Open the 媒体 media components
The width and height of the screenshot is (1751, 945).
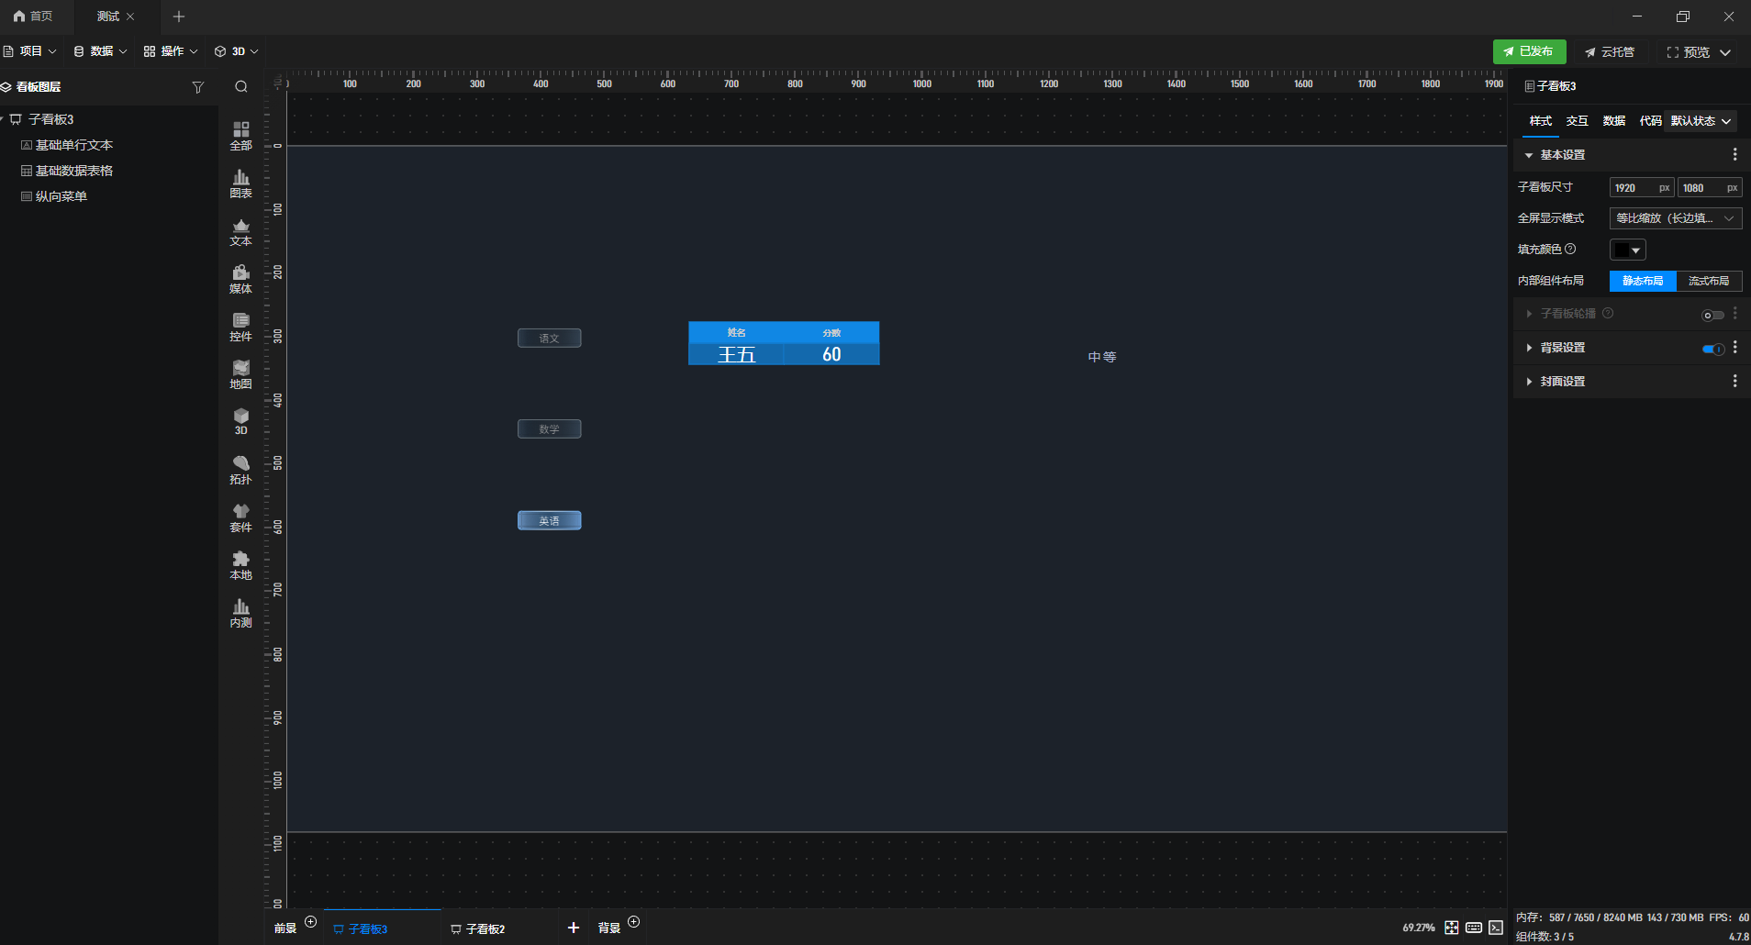coord(240,279)
